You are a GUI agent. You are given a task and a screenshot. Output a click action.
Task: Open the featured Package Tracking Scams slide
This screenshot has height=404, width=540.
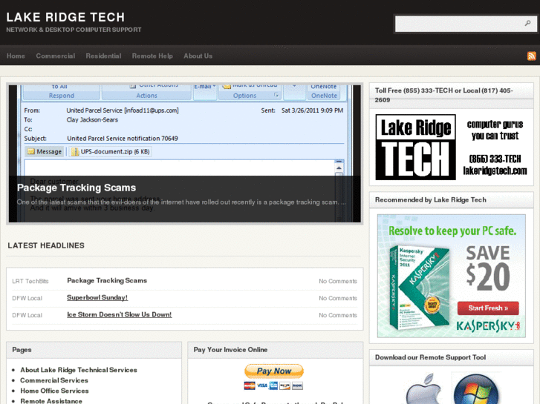(185, 153)
